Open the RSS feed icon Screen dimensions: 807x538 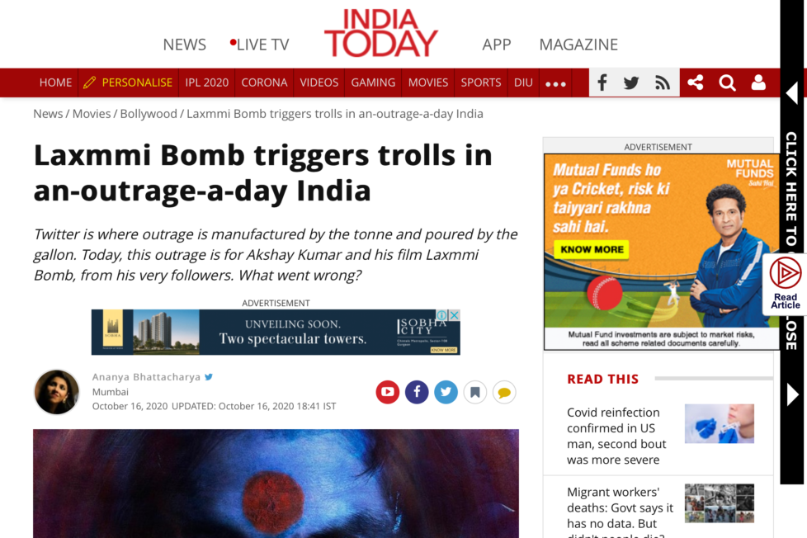coord(662,83)
